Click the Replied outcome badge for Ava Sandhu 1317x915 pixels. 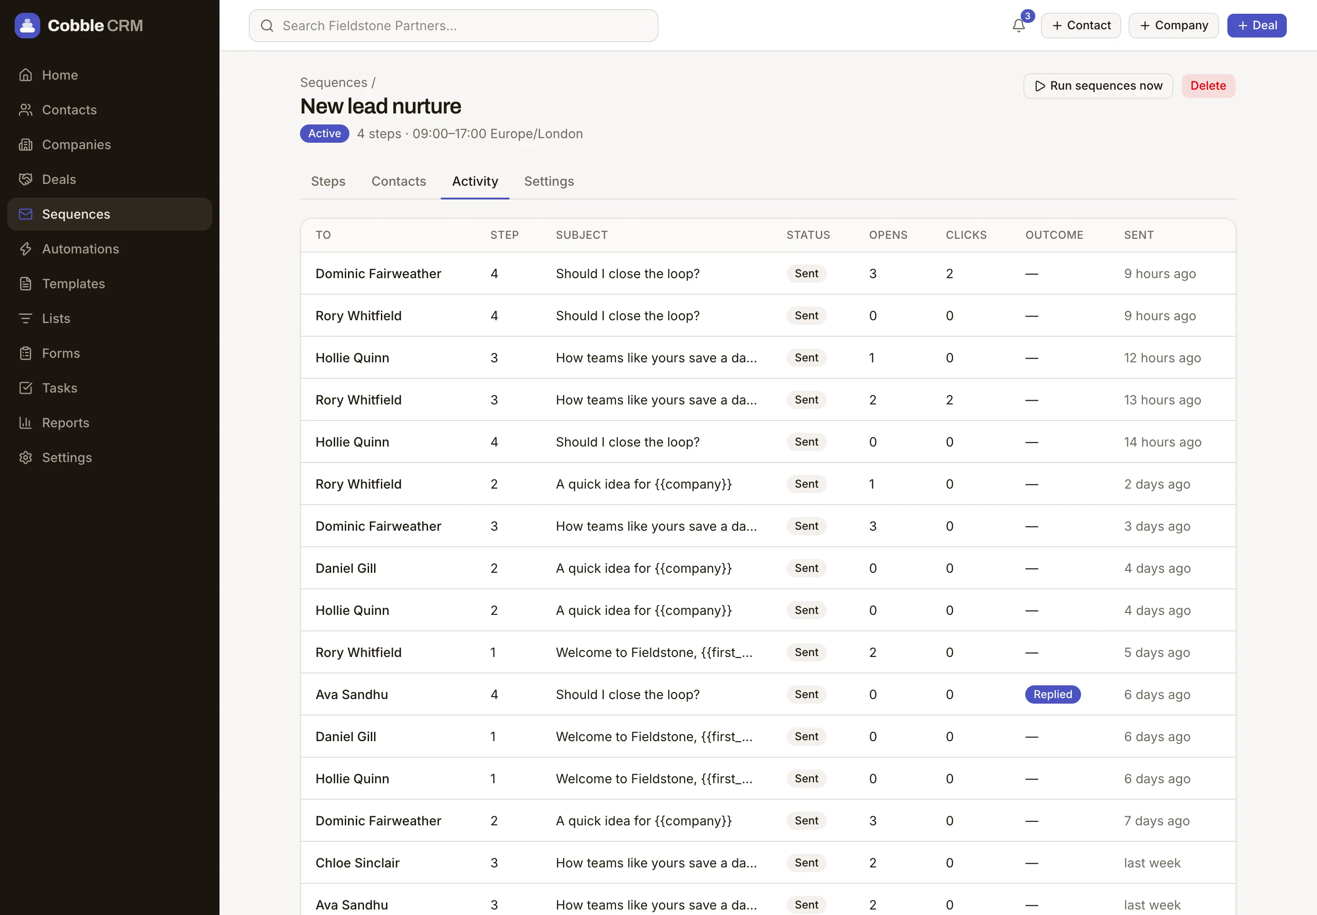1053,694
